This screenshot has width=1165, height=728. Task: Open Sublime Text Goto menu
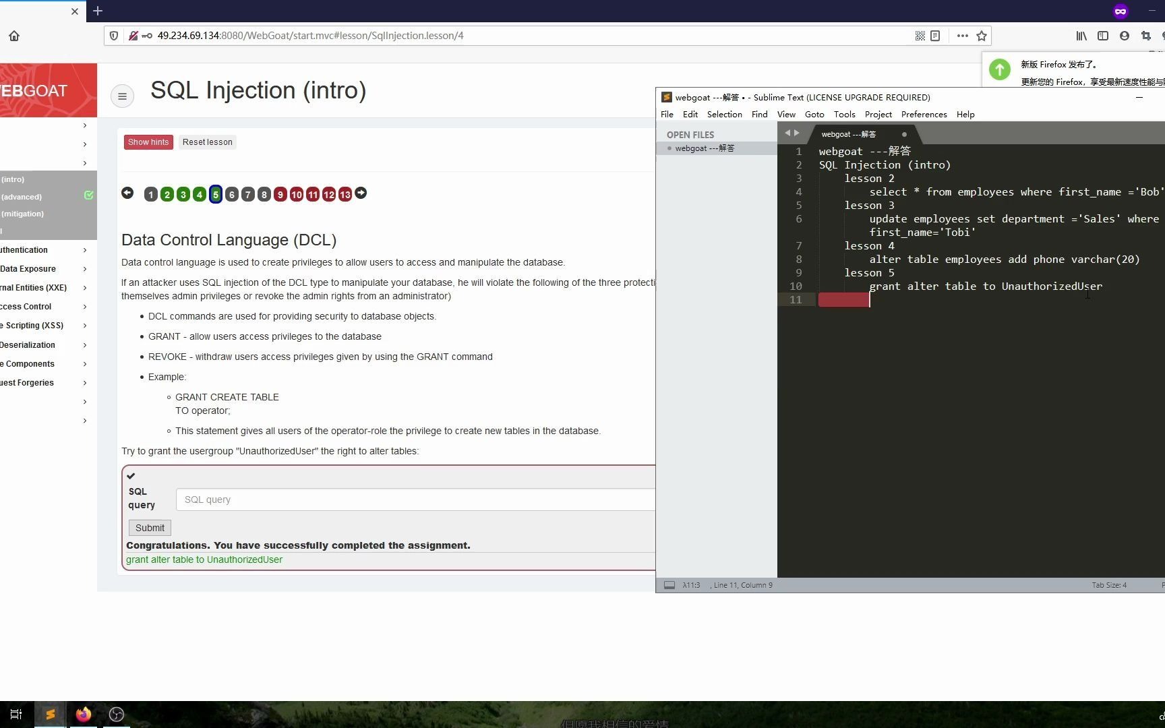click(x=814, y=115)
